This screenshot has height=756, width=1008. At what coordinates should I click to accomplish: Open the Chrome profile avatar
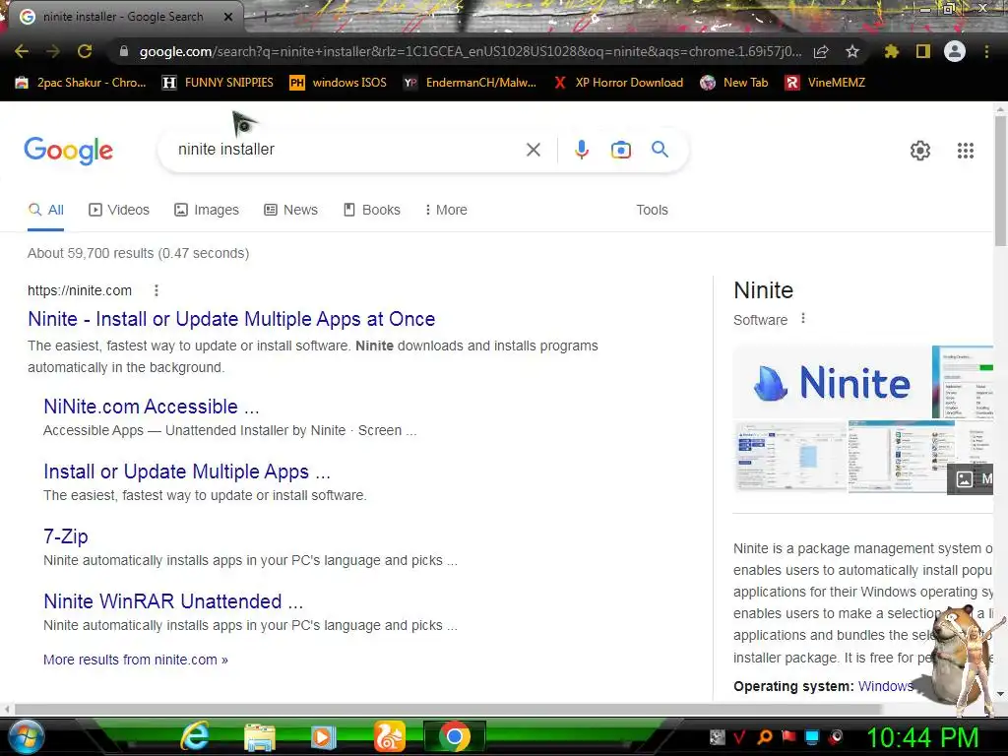pos(955,51)
